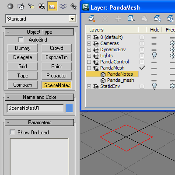Select the Shapes category icon
Image resolution: width=175 pixels, height=175 pixels.
pos(21,7)
